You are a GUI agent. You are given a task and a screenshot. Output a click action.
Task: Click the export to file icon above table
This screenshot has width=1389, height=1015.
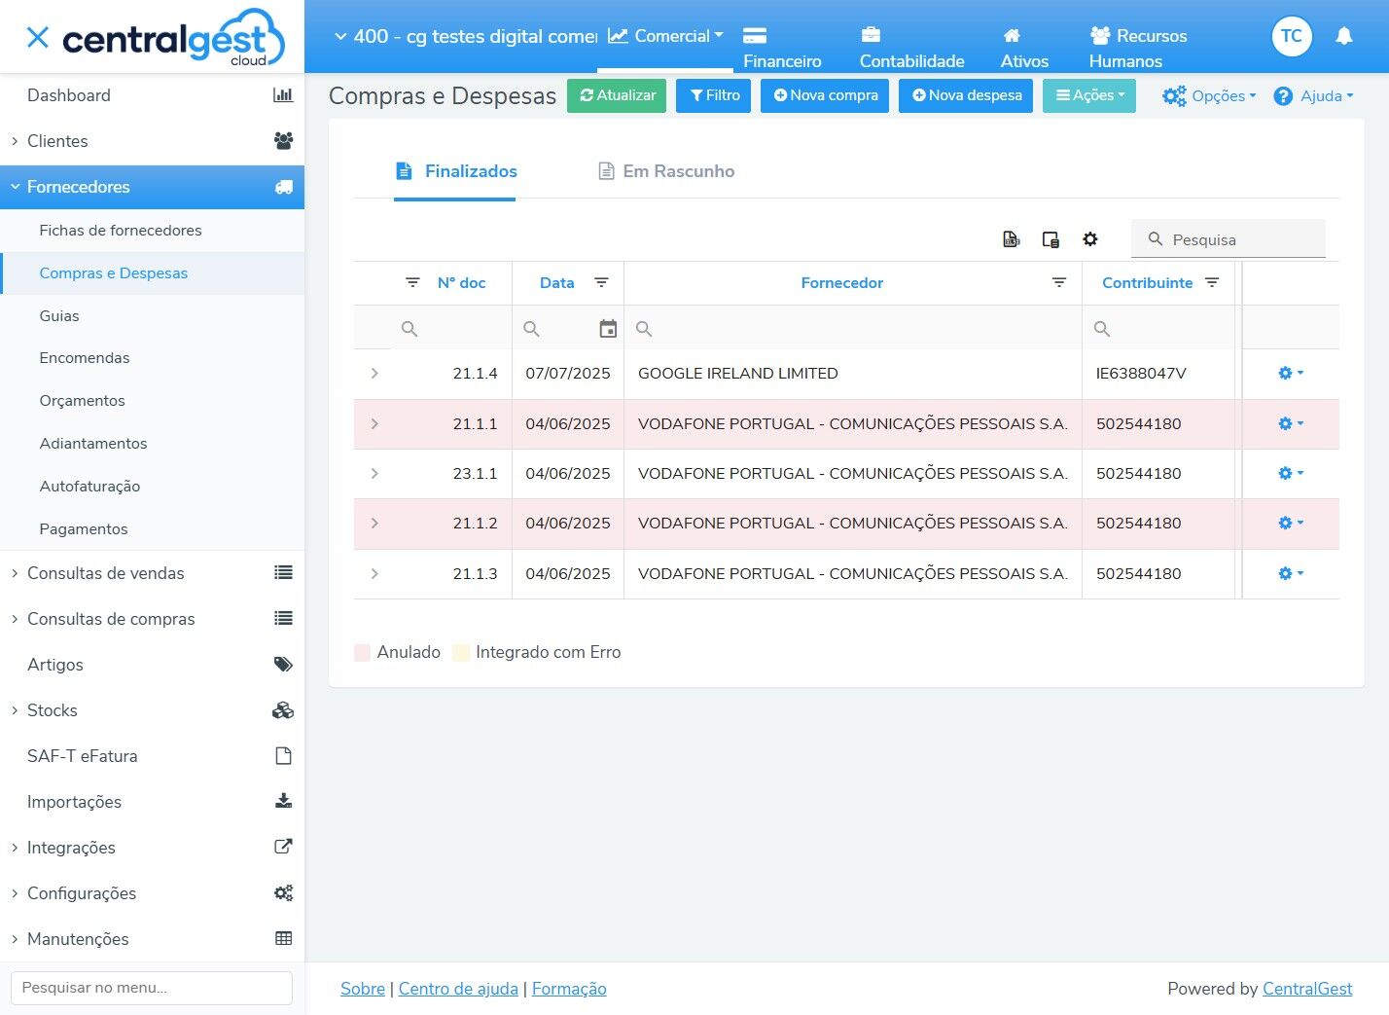[x=1012, y=239]
